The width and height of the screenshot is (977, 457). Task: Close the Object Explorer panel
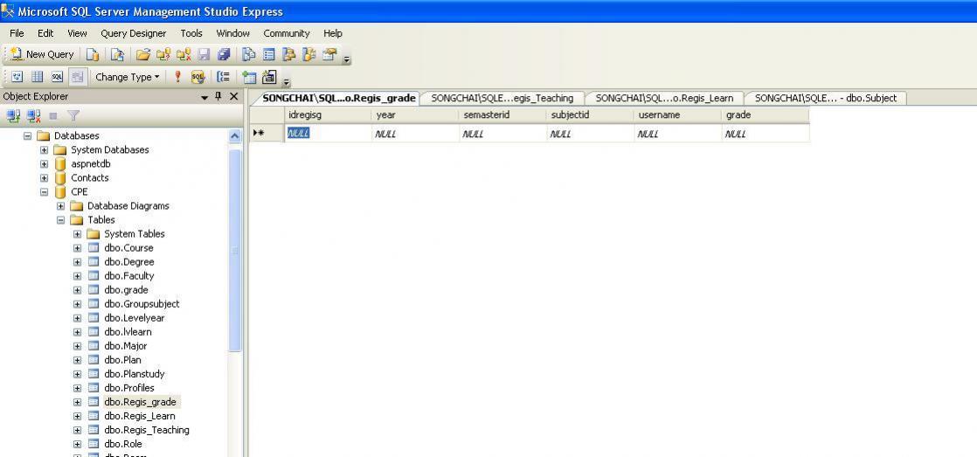[x=233, y=96]
